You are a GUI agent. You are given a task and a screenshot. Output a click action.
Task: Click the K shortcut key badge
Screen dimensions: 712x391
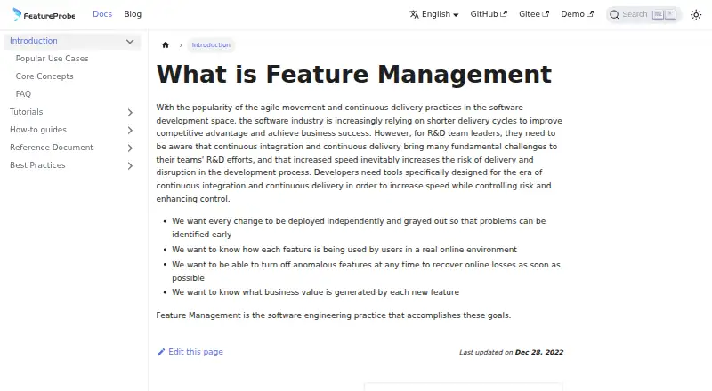pos(670,14)
